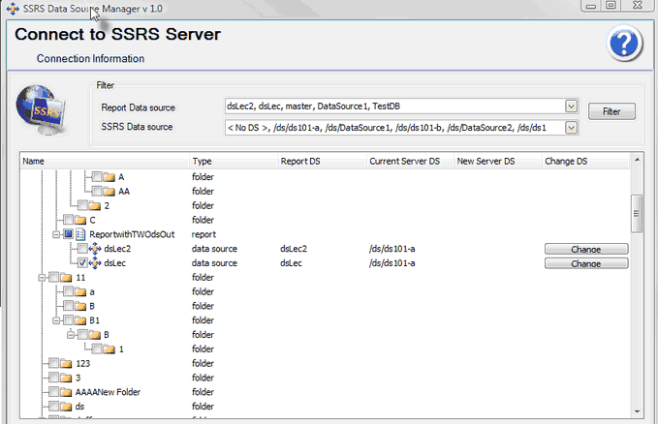Click the folder icon for folder C

[80, 220]
